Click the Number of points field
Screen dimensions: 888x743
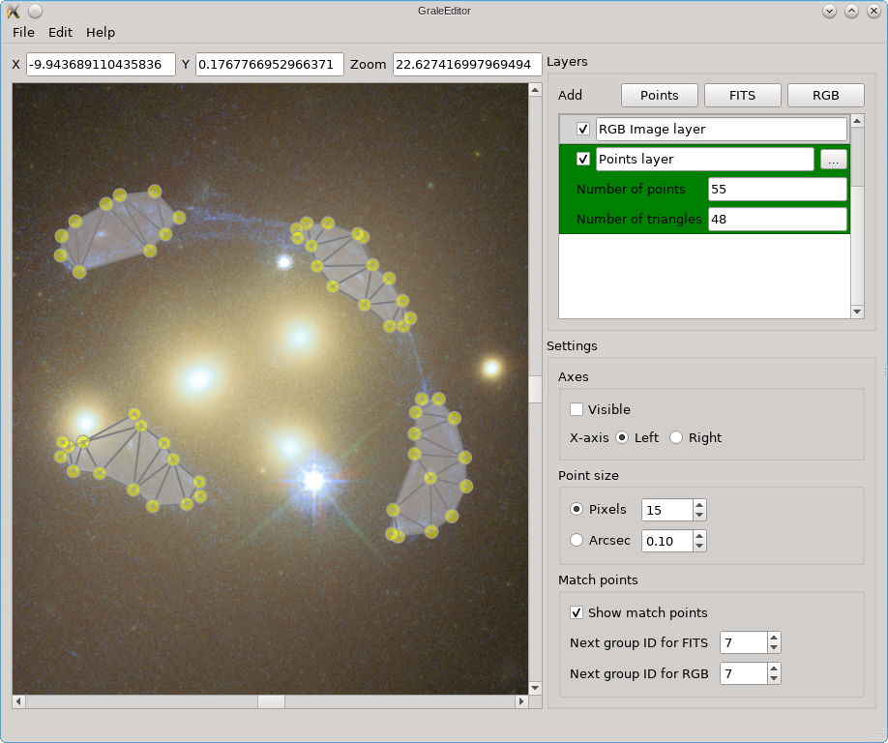click(778, 190)
